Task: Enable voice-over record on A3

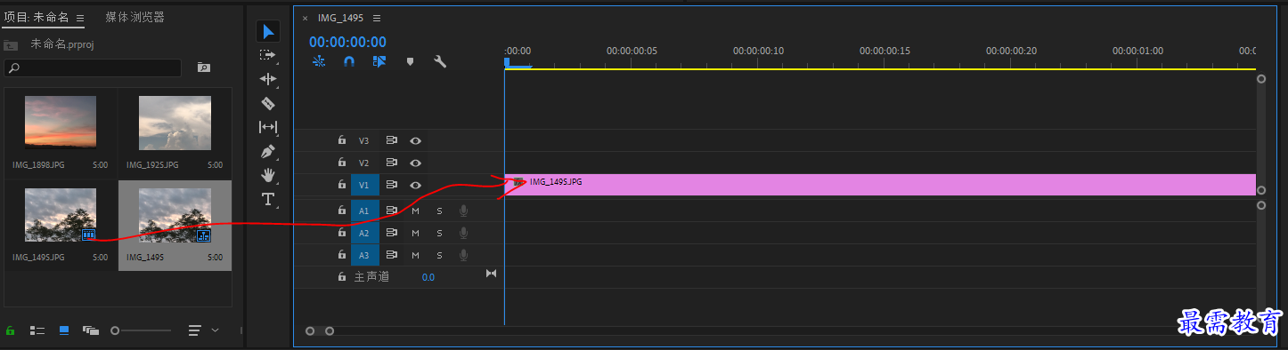Action: coord(463,255)
